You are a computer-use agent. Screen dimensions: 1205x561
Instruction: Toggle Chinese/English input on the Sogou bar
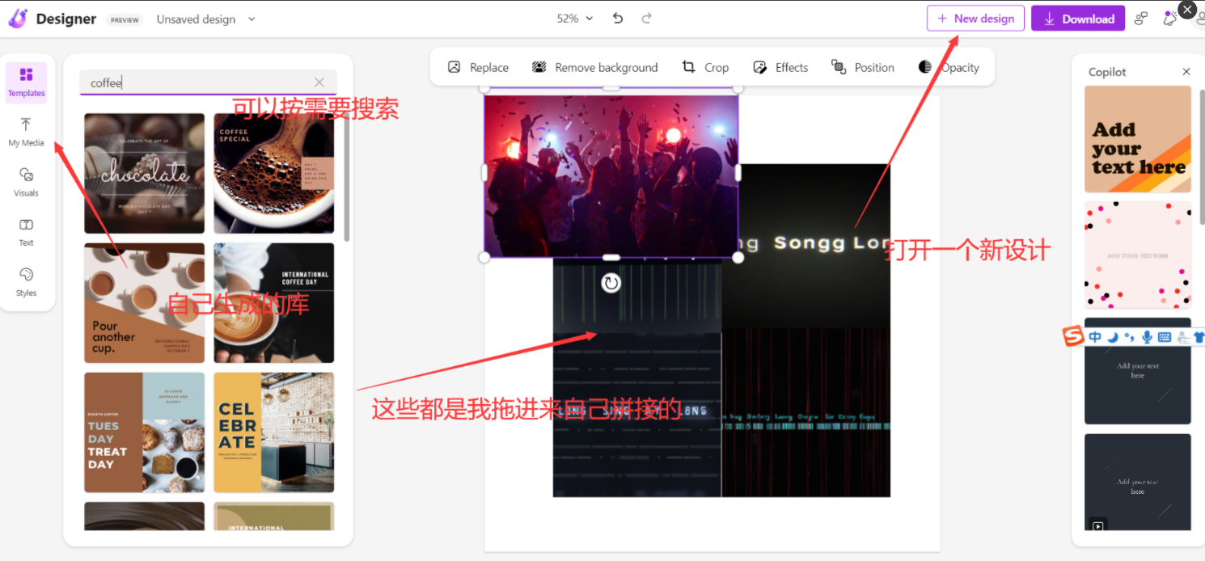1095,337
